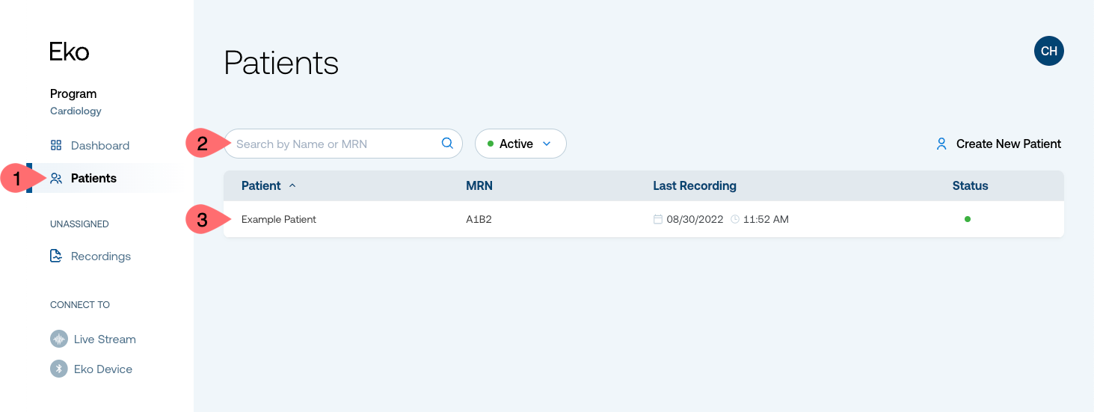Sort by Status column header
The height and width of the screenshot is (412, 1094).
coord(970,185)
